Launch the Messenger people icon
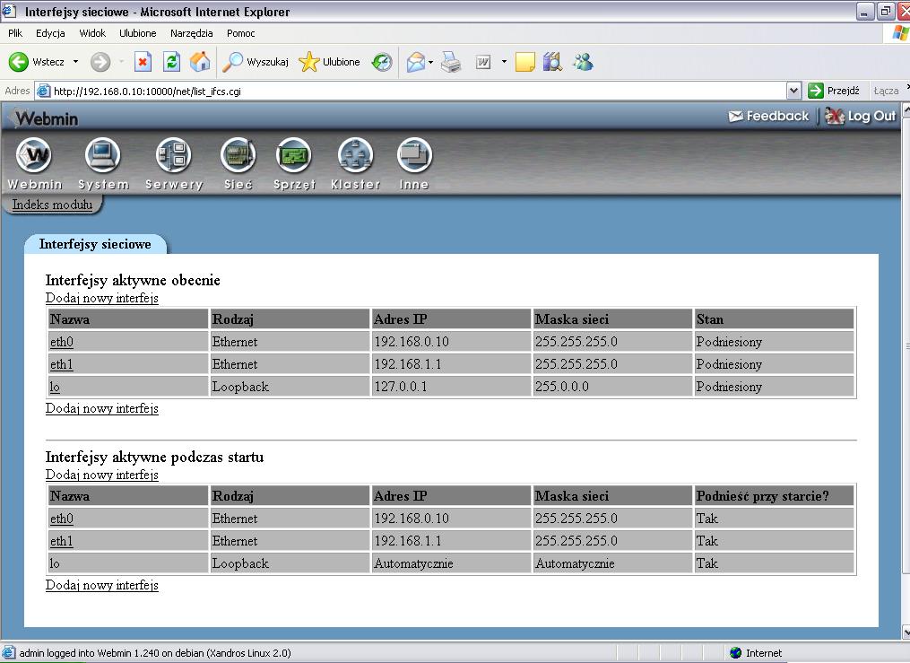 [x=583, y=62]
